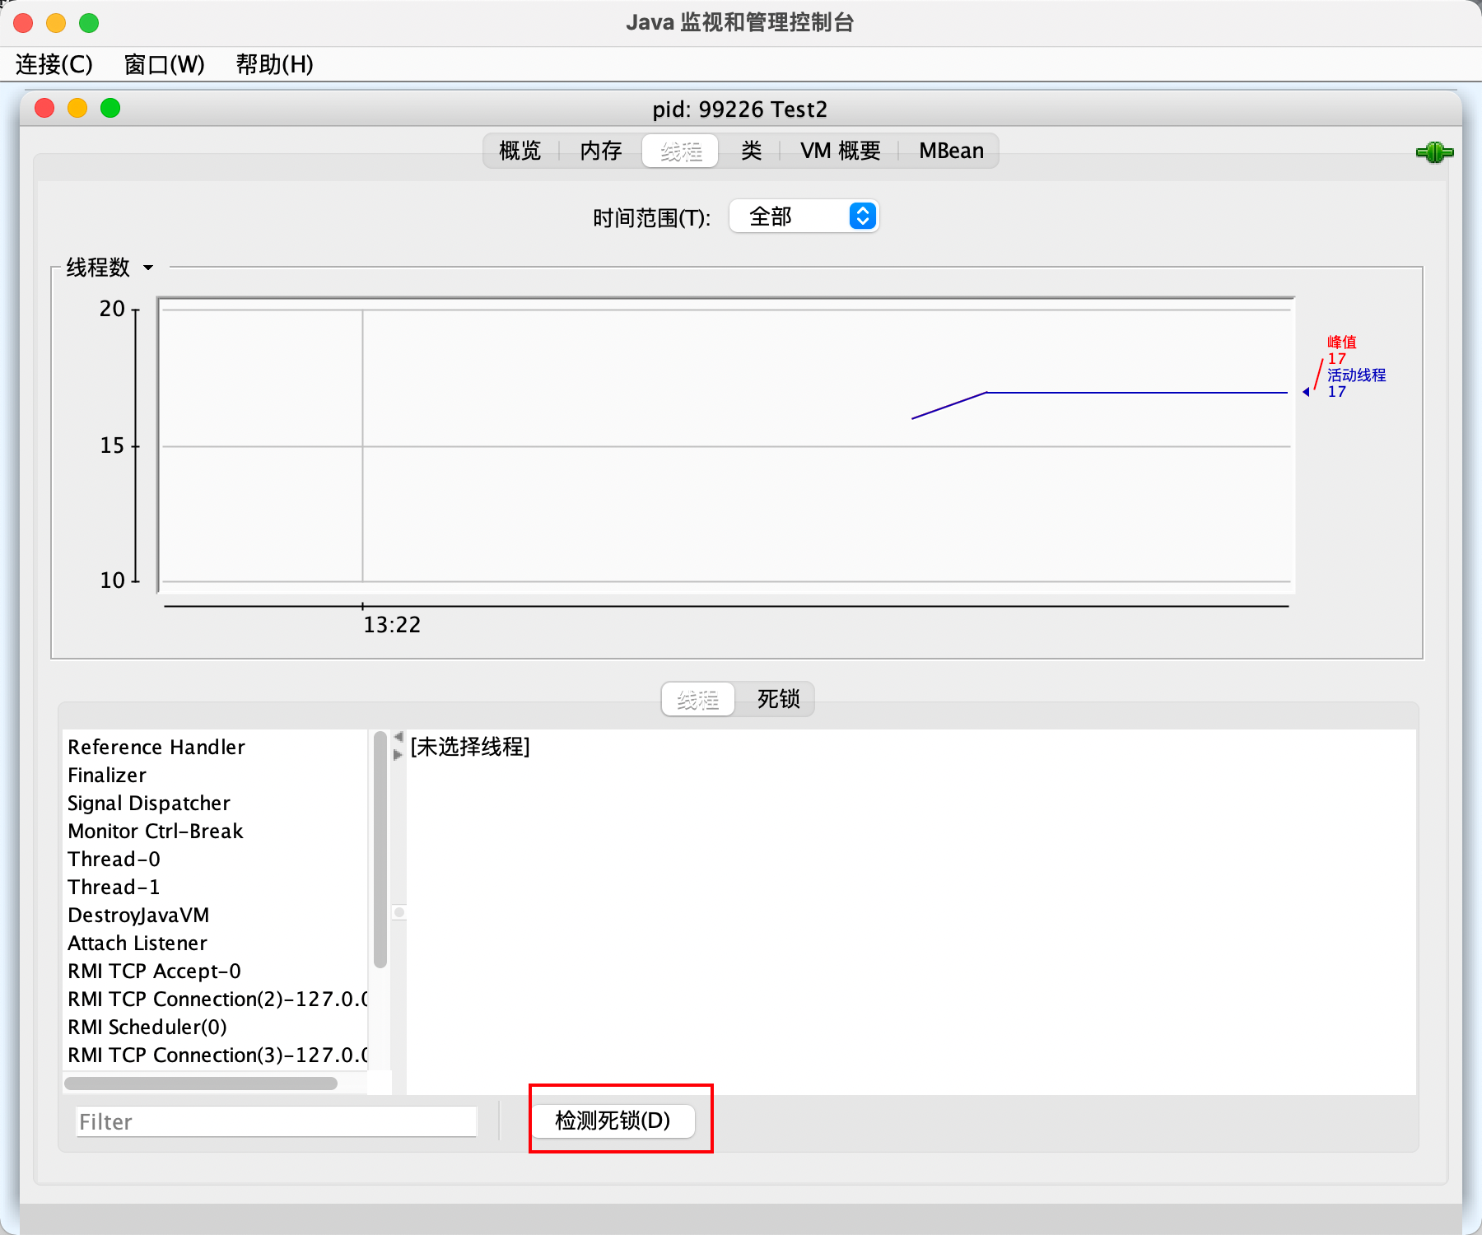Maximize the pid 99226 Test2 window

tap(110, 109)
